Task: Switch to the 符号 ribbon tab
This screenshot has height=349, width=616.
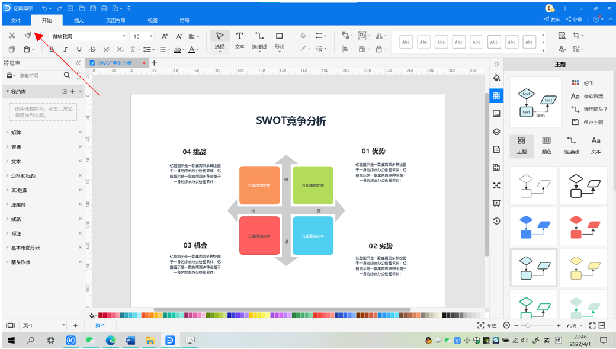Action: coord(184,20)
